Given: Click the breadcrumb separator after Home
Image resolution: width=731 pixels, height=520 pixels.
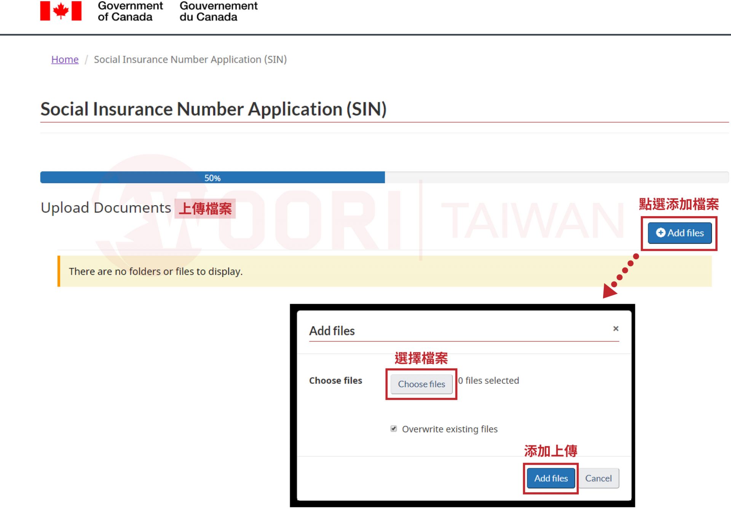Looking at the screenshot, I should pyautogui.click(x=87, y=59).
